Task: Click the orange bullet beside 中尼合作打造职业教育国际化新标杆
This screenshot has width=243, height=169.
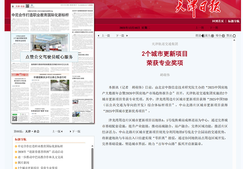Action: pyautogui.click(x=15, y=146)
